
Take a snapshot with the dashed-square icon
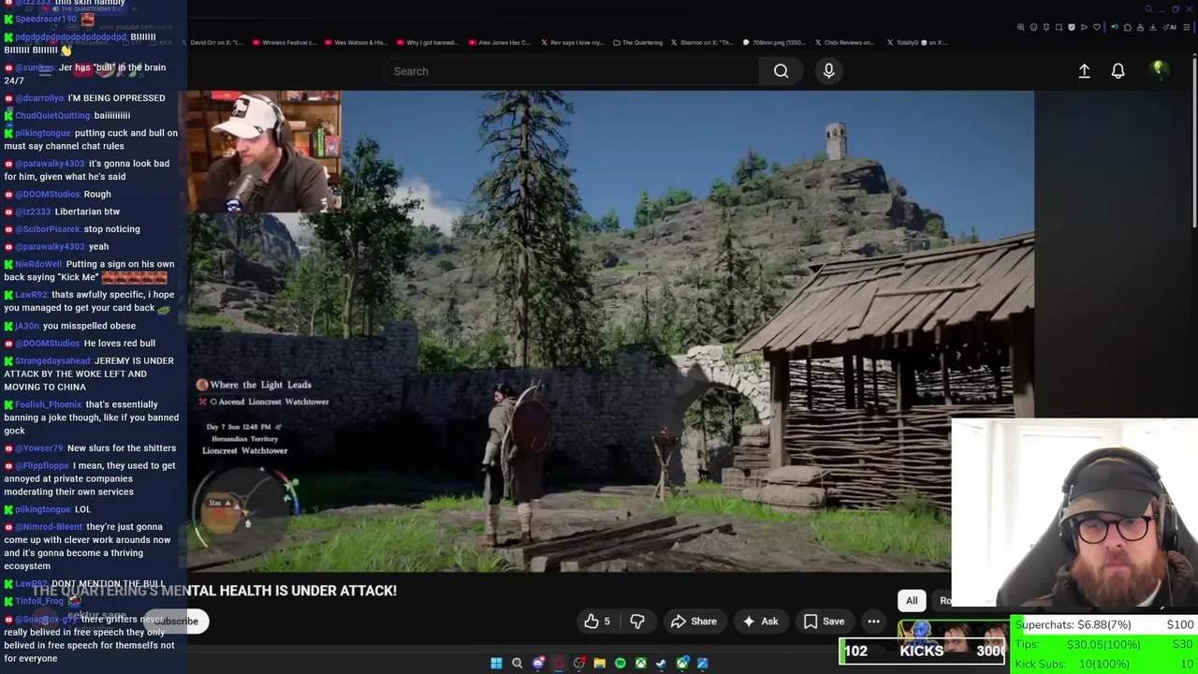1059,28
